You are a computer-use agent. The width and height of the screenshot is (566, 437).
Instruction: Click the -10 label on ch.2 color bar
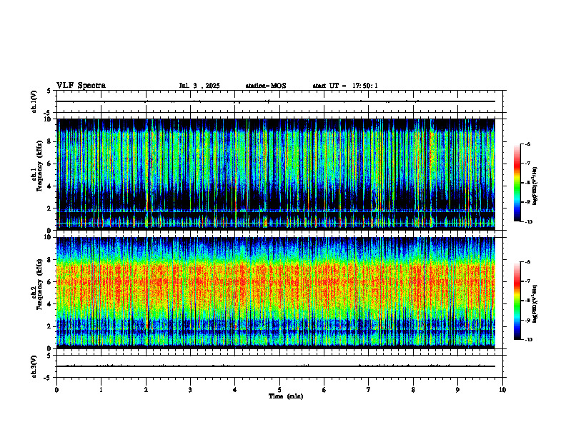click(x=528, y=340)
